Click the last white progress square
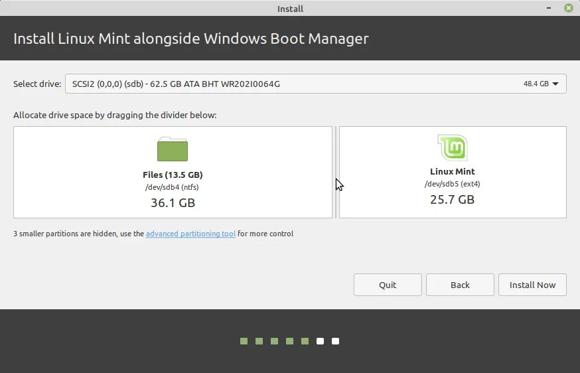The height and width of the screenshot is (373, 580). pos(335,341)
